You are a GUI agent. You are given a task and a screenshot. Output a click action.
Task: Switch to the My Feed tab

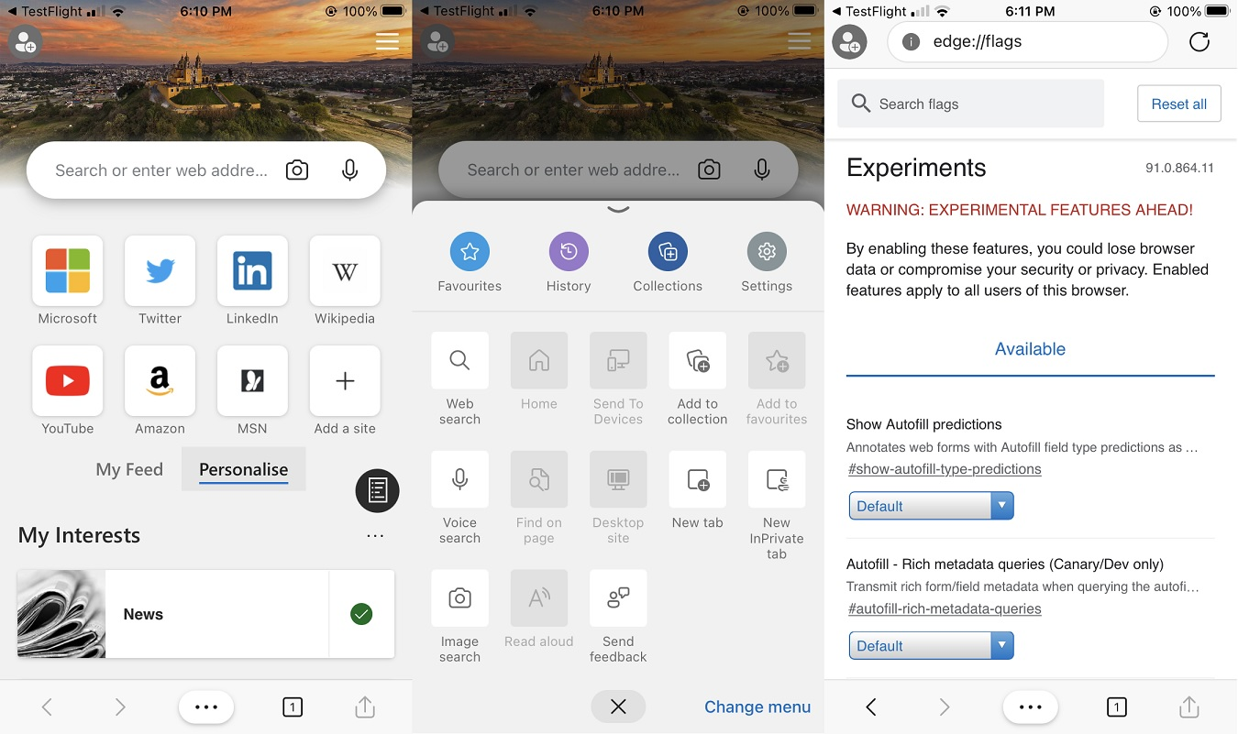129,469
